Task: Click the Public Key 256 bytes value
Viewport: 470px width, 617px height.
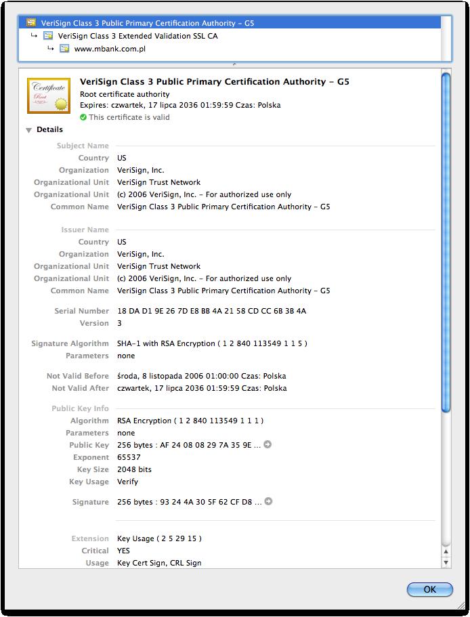Action: click(x=189, y=445)
